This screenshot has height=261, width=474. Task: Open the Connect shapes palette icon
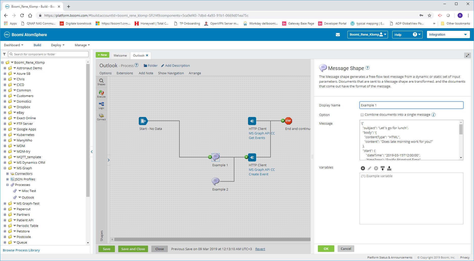101,116
